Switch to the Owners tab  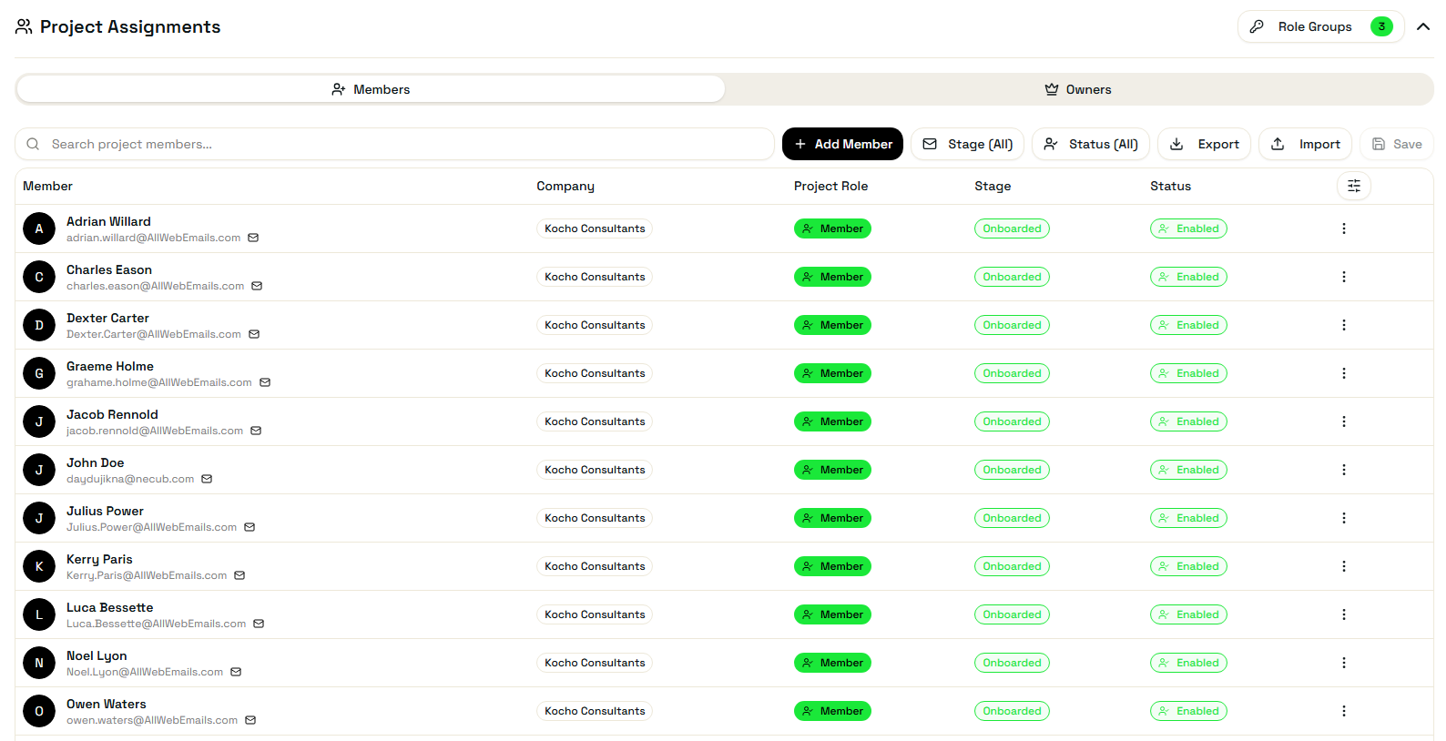1078,89
